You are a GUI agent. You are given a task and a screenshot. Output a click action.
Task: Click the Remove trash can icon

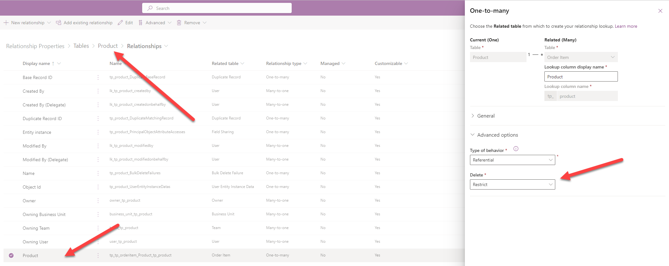click(x=179, y=23)
